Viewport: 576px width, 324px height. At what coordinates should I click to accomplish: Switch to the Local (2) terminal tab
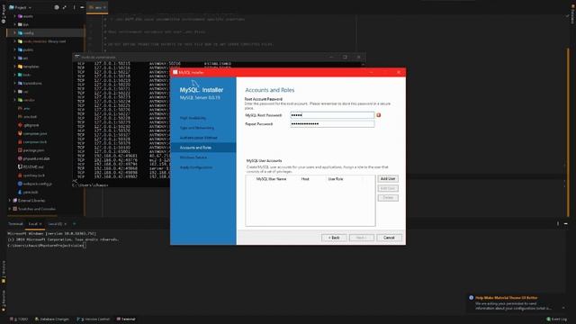click(x=57, y=224)
